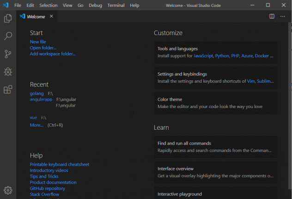Open Printable keyboard cheatsheet link

[60, 164]
